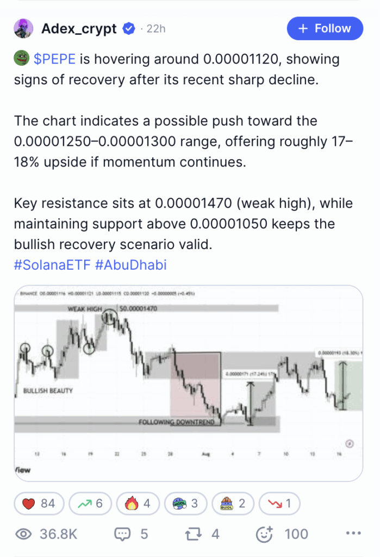Viewport: 380px width, 557px height.
Task: Open the PEPE price chart image
Action: (188, 383)
